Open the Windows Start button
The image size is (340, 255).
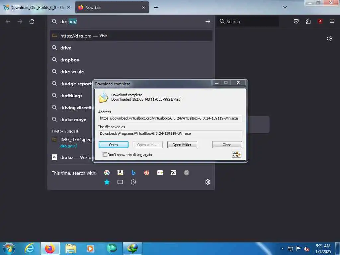click(9, 248)
